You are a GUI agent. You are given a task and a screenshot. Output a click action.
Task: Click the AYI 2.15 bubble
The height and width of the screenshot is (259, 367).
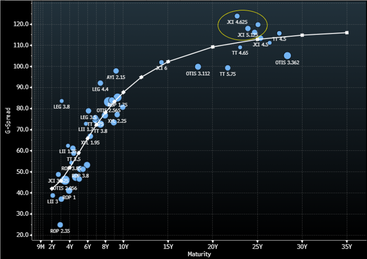[x=116, y=71]
